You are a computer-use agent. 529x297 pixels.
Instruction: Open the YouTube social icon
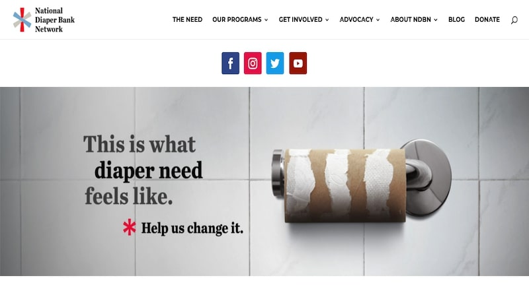(298, 63)
